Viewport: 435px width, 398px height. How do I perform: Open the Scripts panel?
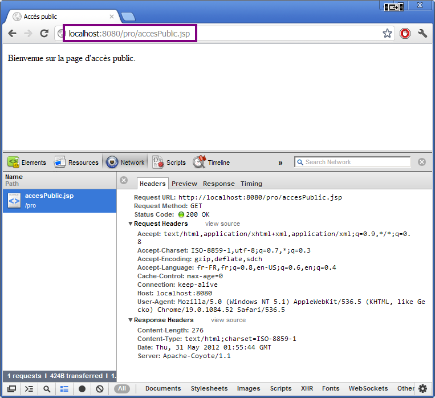[x=169, y=163]
